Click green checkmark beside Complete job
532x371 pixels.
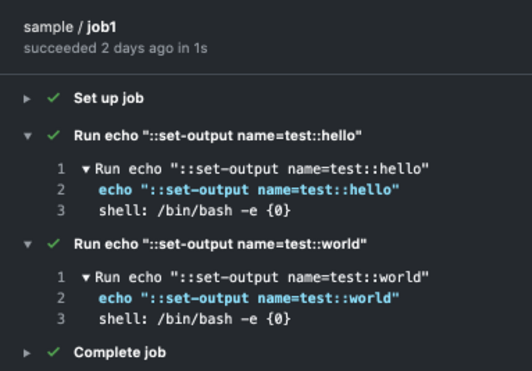54,352
